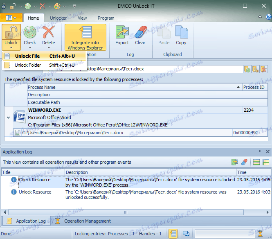Click the Unlock button in the ribbon
Screen dimensions: 272x239
coord(11,34)
